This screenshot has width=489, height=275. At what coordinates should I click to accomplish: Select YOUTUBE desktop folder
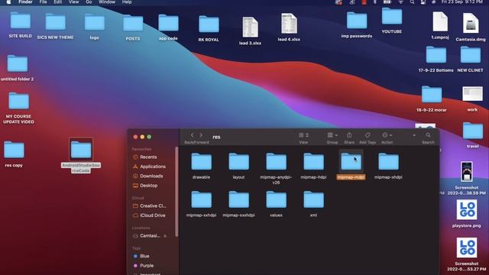point(392,16)
